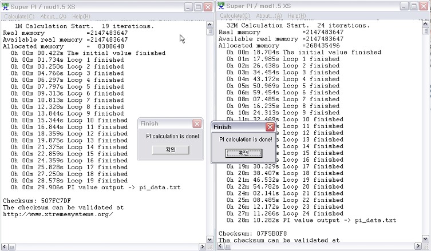Screen dimensions: 431x251
Task: Minimize the right Super PI window
Action: 404,6
